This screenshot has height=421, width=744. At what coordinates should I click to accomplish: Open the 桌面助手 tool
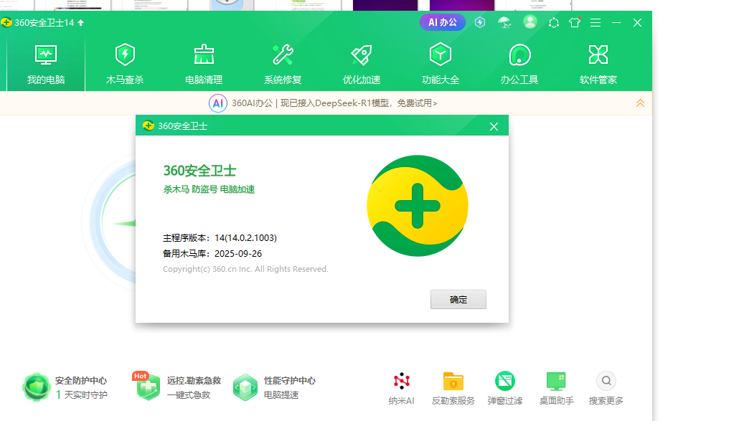coord(556,388)
